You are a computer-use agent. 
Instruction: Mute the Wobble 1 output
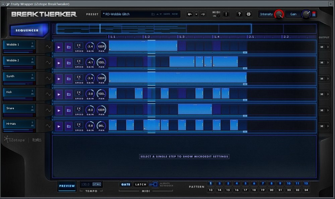click(322, 47)
